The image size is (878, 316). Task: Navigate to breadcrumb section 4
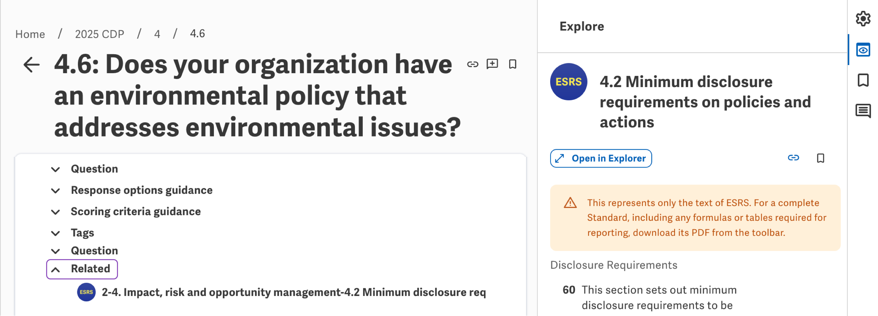pyautogui.click(x=157, y=34)
